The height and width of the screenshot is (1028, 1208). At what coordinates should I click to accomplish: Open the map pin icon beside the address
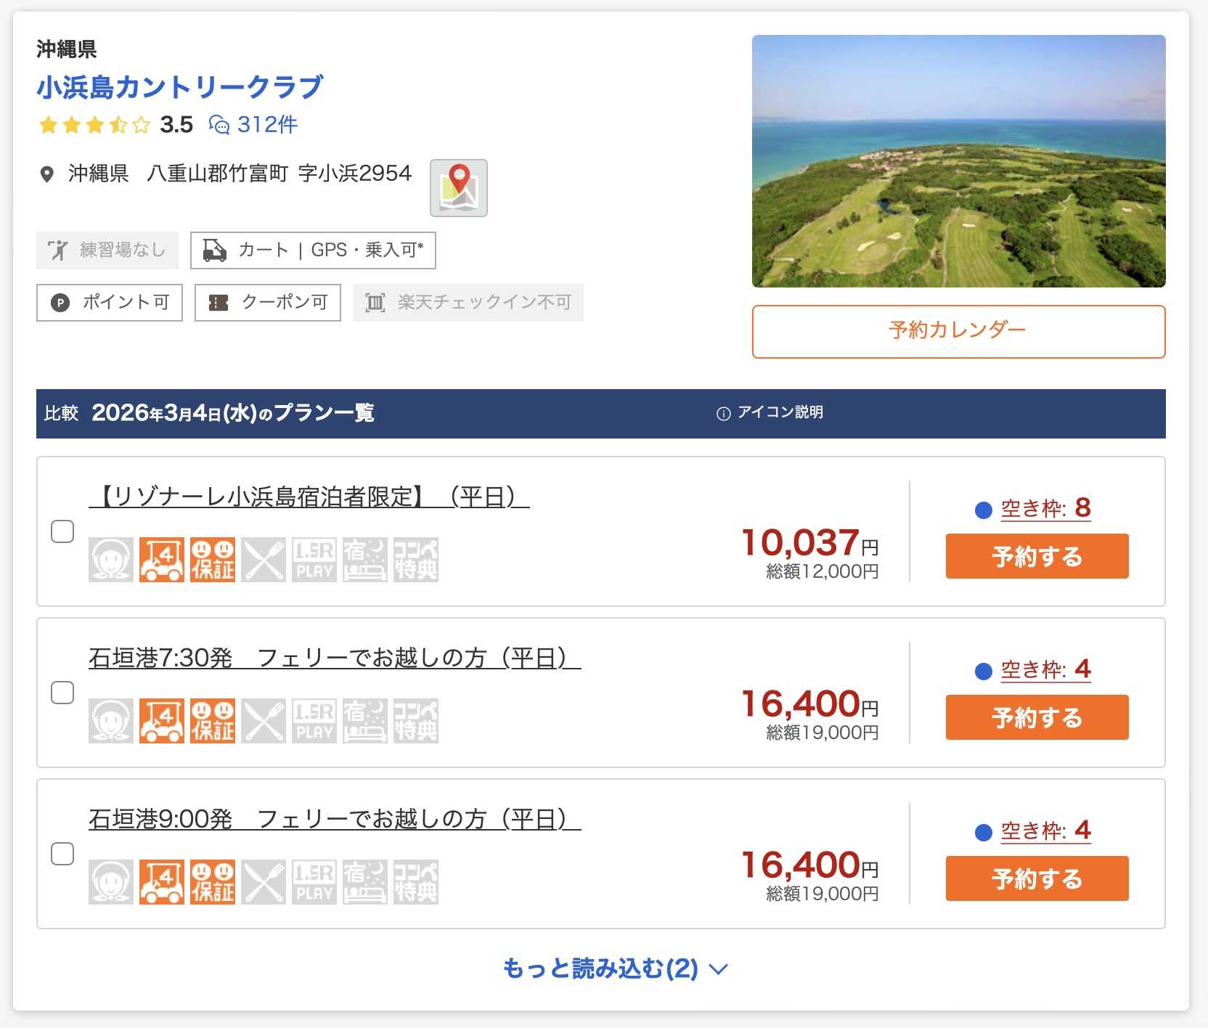coord(458,188)
